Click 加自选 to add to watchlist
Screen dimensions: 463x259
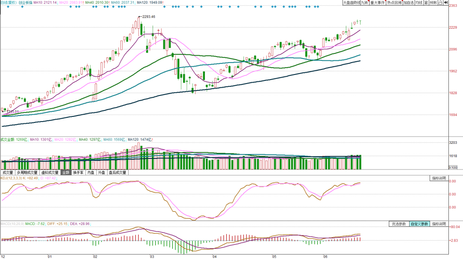tap(409, 3)
